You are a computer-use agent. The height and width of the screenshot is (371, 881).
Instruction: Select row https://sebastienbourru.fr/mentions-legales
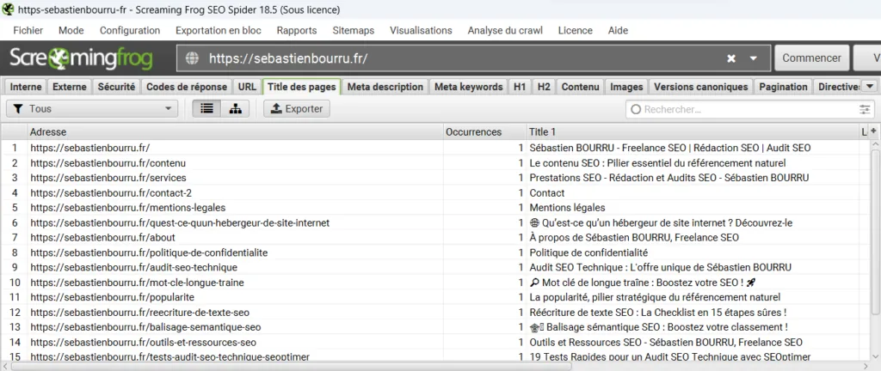tap(434, 207)
